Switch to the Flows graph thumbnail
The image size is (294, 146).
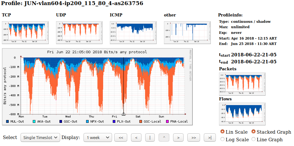(x=242, y=114)
